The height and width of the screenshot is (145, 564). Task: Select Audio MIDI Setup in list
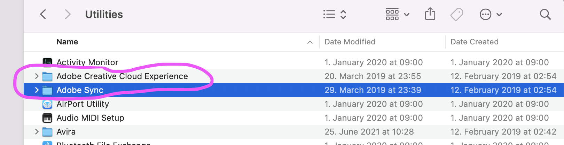click(90, 118)
